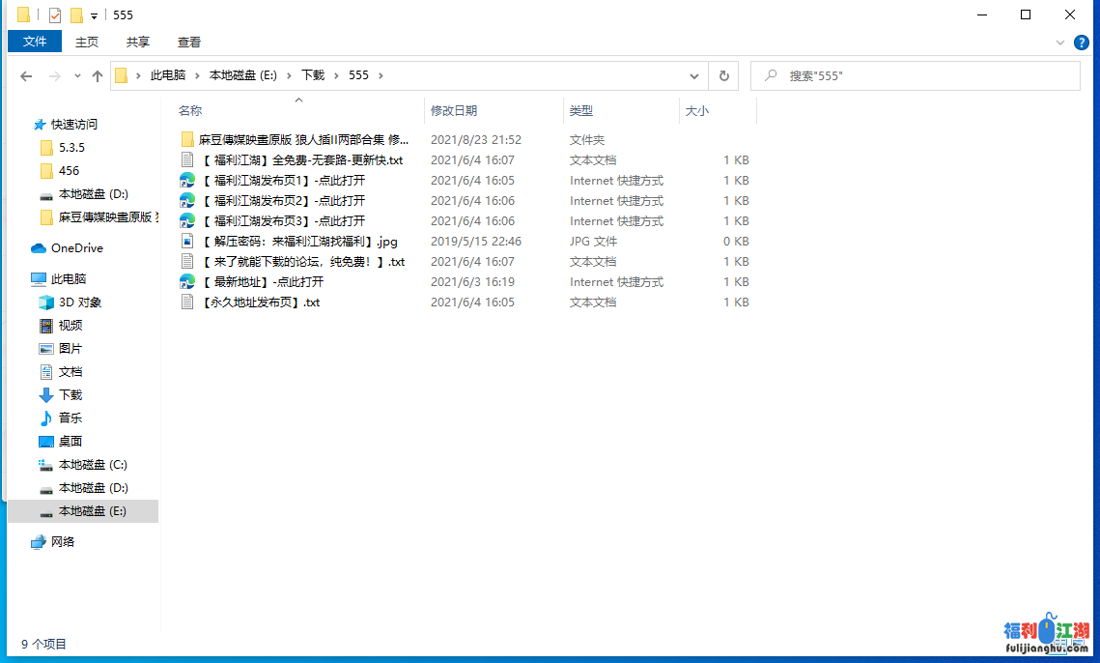Viewport: 1100px width, 663px height.
Task: Switch to the 查看 ribbon tab
Action: (189, 42)
